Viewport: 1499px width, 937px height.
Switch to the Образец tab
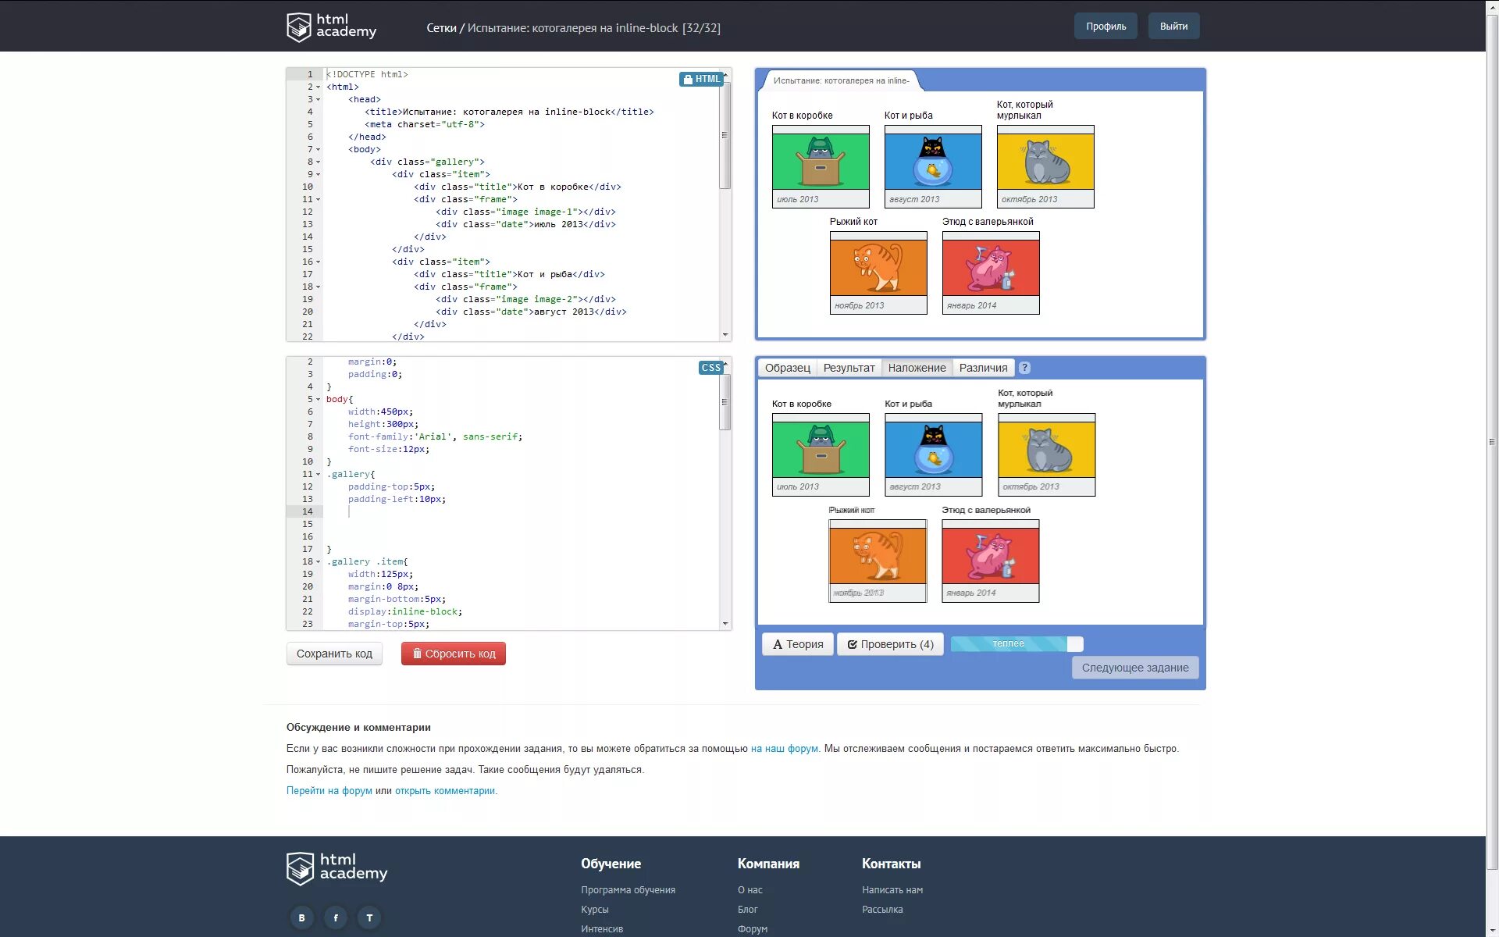coord(787,368)
